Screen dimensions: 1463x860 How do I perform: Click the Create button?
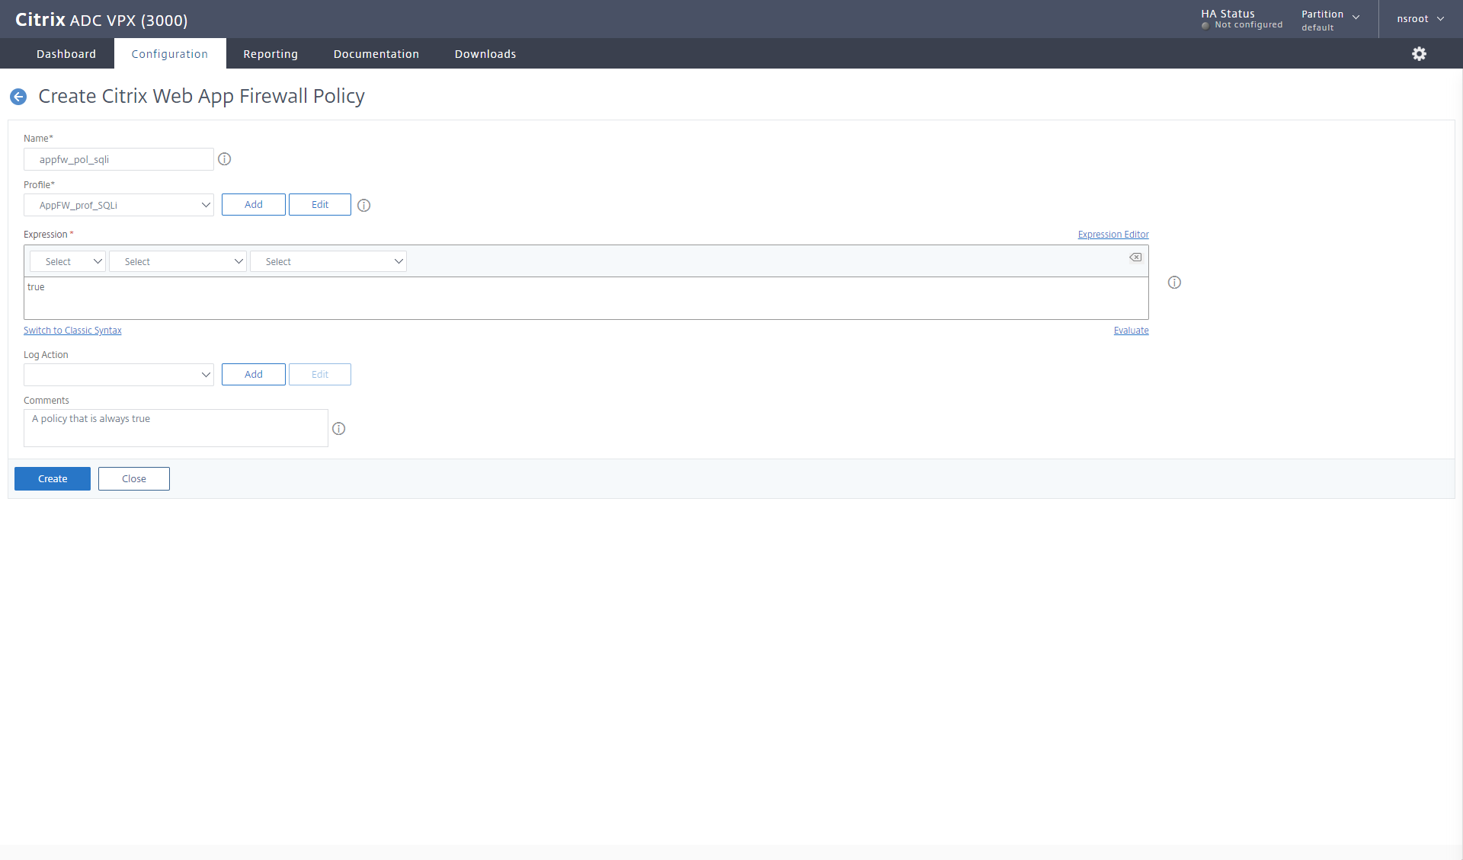[53, 479]
